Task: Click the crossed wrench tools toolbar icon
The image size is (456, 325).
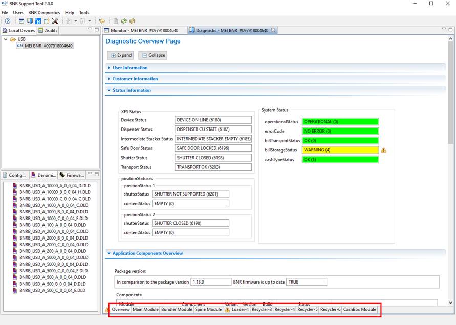Action: (x=55, y=21)
